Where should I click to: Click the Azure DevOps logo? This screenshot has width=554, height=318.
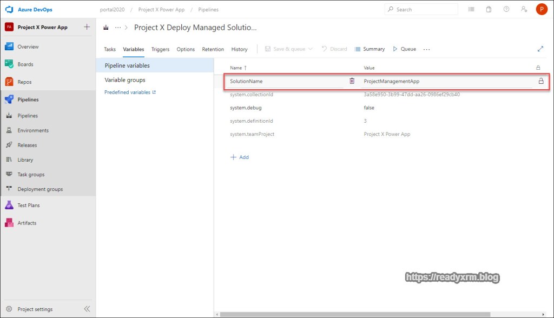[x=9, y=9]
